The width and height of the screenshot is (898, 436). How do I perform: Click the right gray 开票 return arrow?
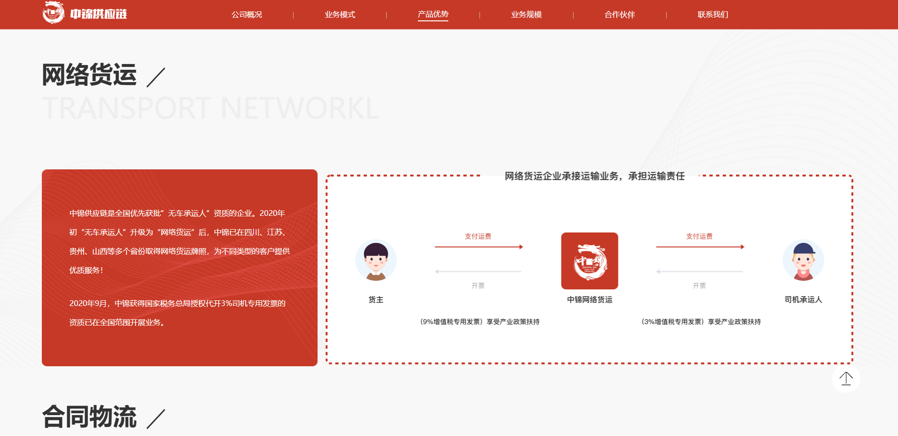coord(699,271)
